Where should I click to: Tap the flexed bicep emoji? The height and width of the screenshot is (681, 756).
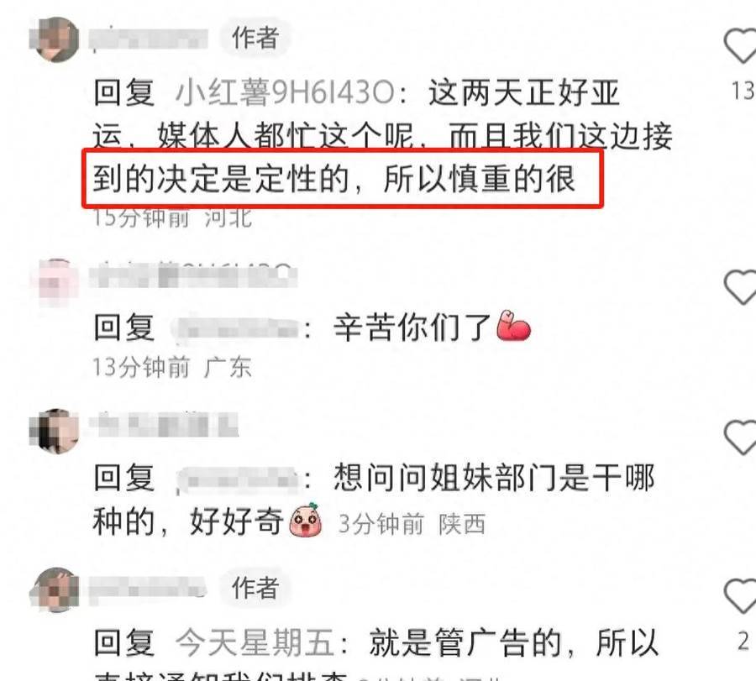513,327
